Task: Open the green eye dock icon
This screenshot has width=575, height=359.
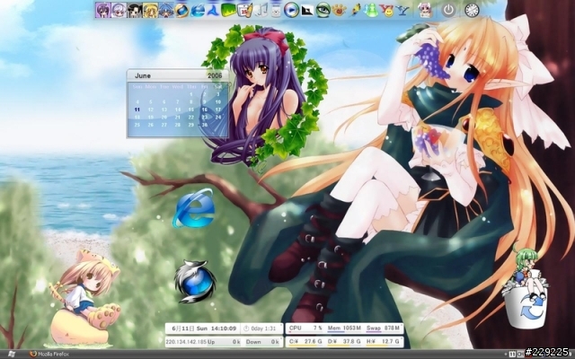Action: coord(323,10)
